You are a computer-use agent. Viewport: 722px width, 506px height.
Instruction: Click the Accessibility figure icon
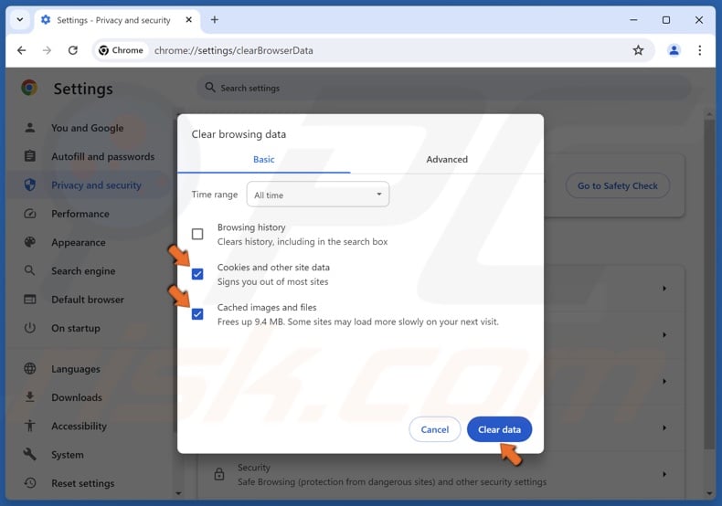[x=30, y=426]
